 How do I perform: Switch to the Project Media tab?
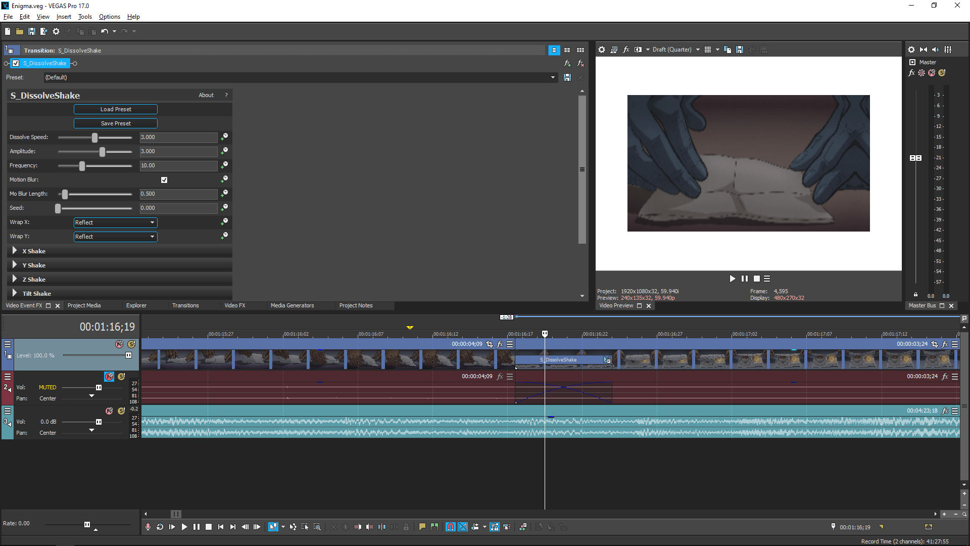click(x=84, y=305)
